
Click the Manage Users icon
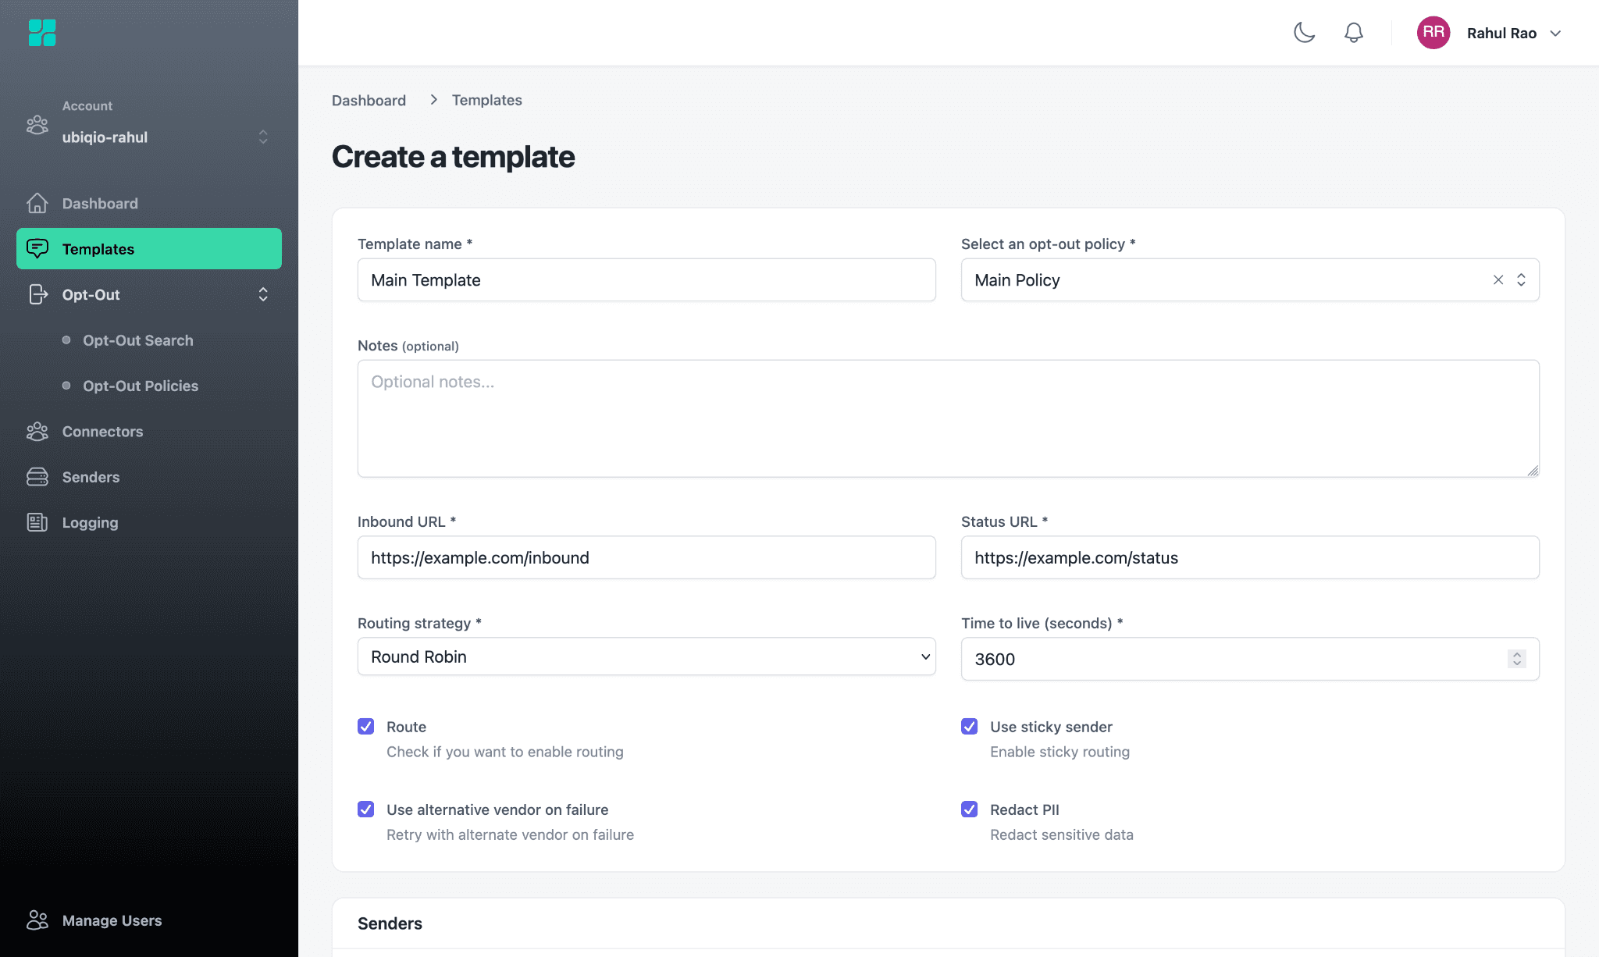pos(37,920)
